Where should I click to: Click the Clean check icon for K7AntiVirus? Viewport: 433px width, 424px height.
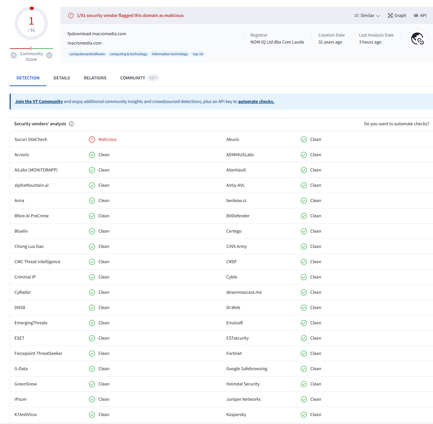(x=92, y=415)
